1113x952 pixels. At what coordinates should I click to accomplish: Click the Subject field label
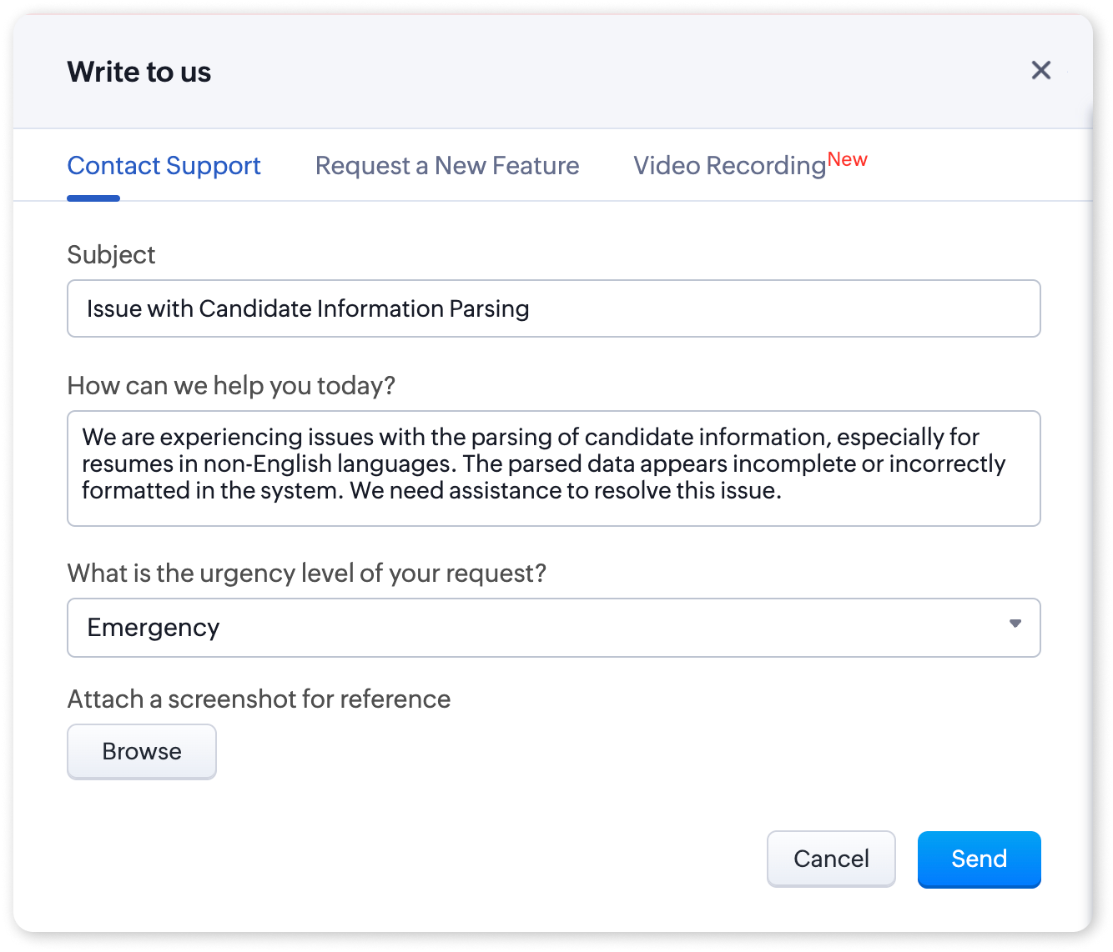pyautogui.click(x=111, y=255)
